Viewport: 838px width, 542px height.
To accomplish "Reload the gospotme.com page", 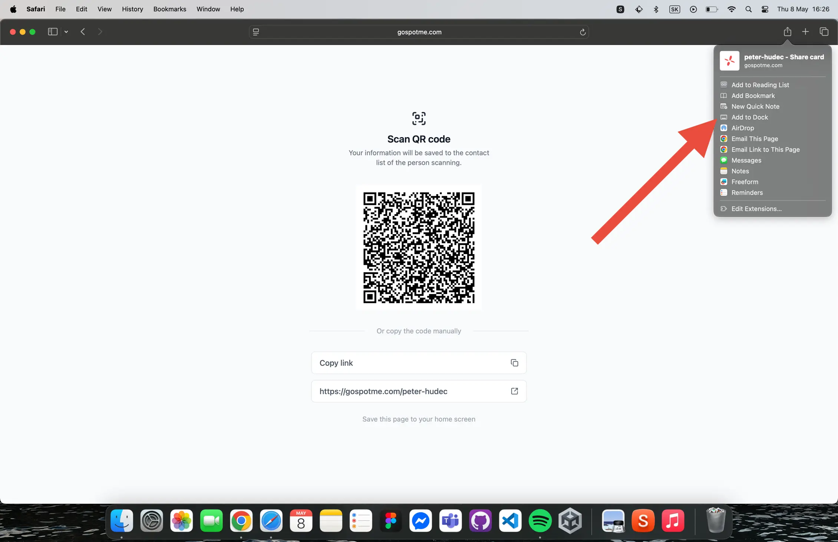I will (583, 32).
